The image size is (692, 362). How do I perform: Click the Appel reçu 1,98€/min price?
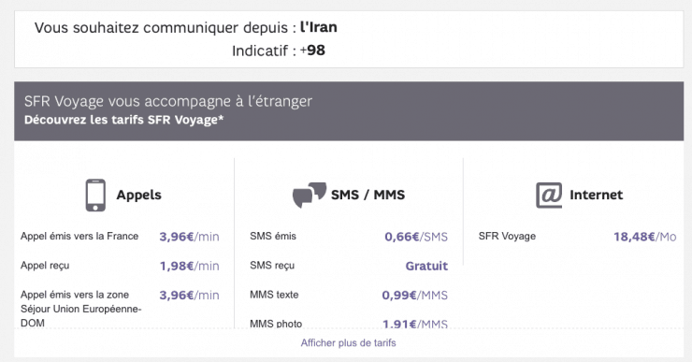189,266
